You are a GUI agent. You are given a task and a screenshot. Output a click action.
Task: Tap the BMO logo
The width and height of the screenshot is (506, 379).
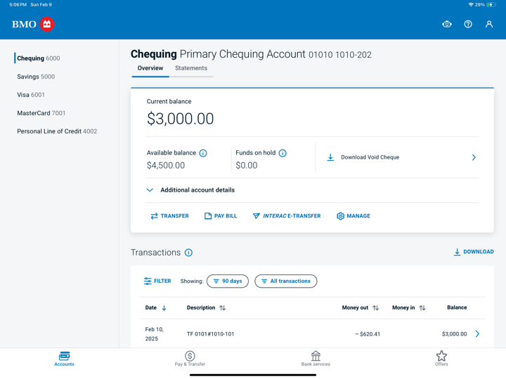(x=33, y=25)
